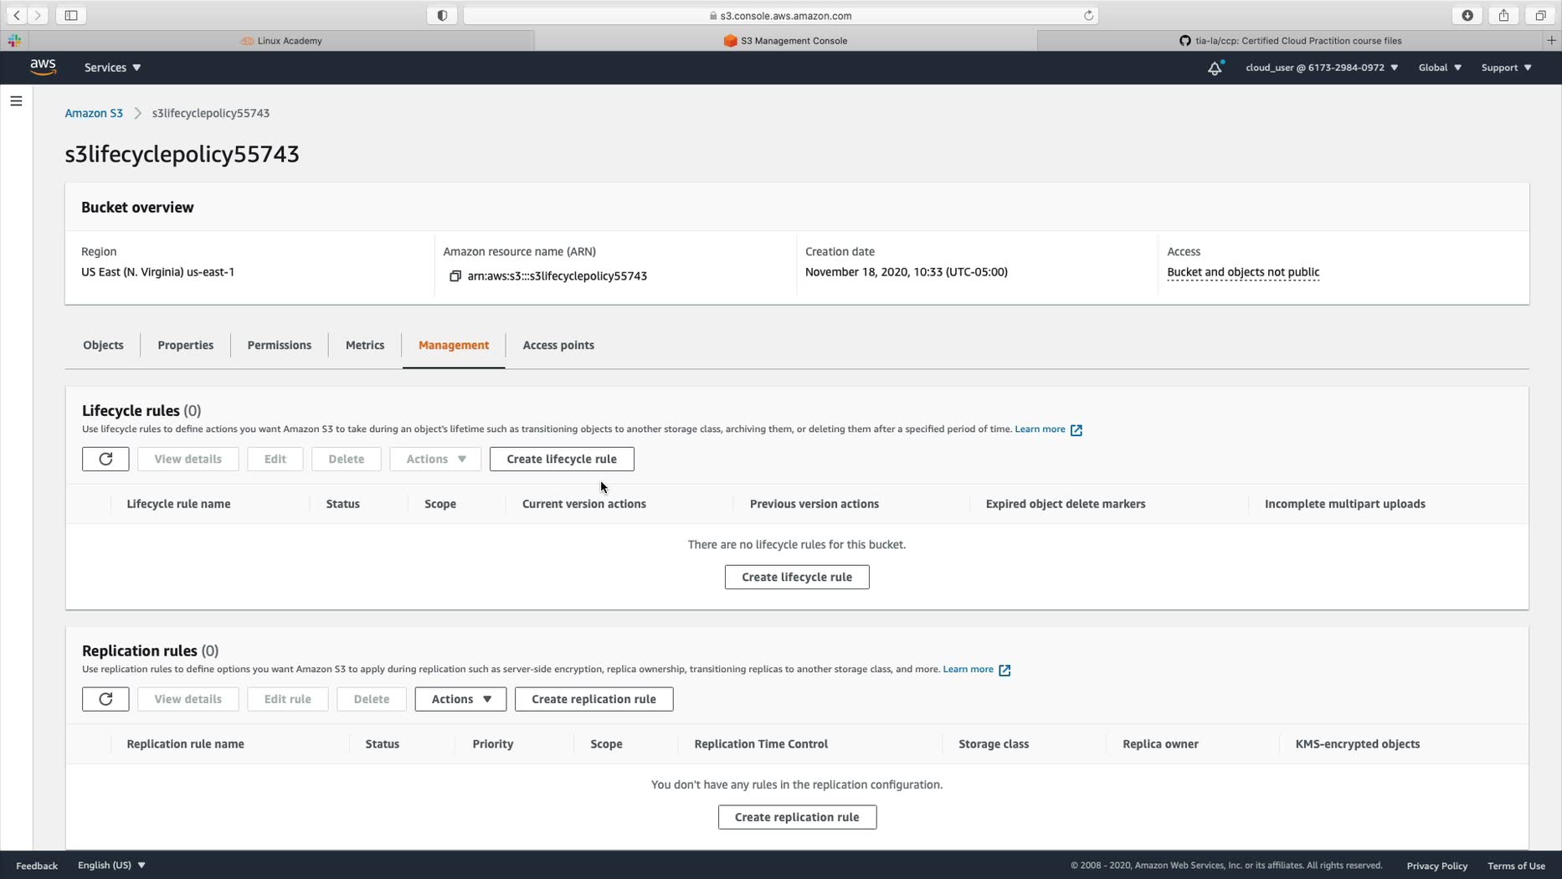Image resolution: width=1562 pixels, height=879 pixels.
Task: Click the Safari share icon
Action: 1503,15
